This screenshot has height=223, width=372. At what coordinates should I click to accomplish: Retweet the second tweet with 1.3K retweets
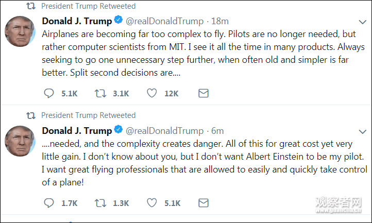[100, 203]
